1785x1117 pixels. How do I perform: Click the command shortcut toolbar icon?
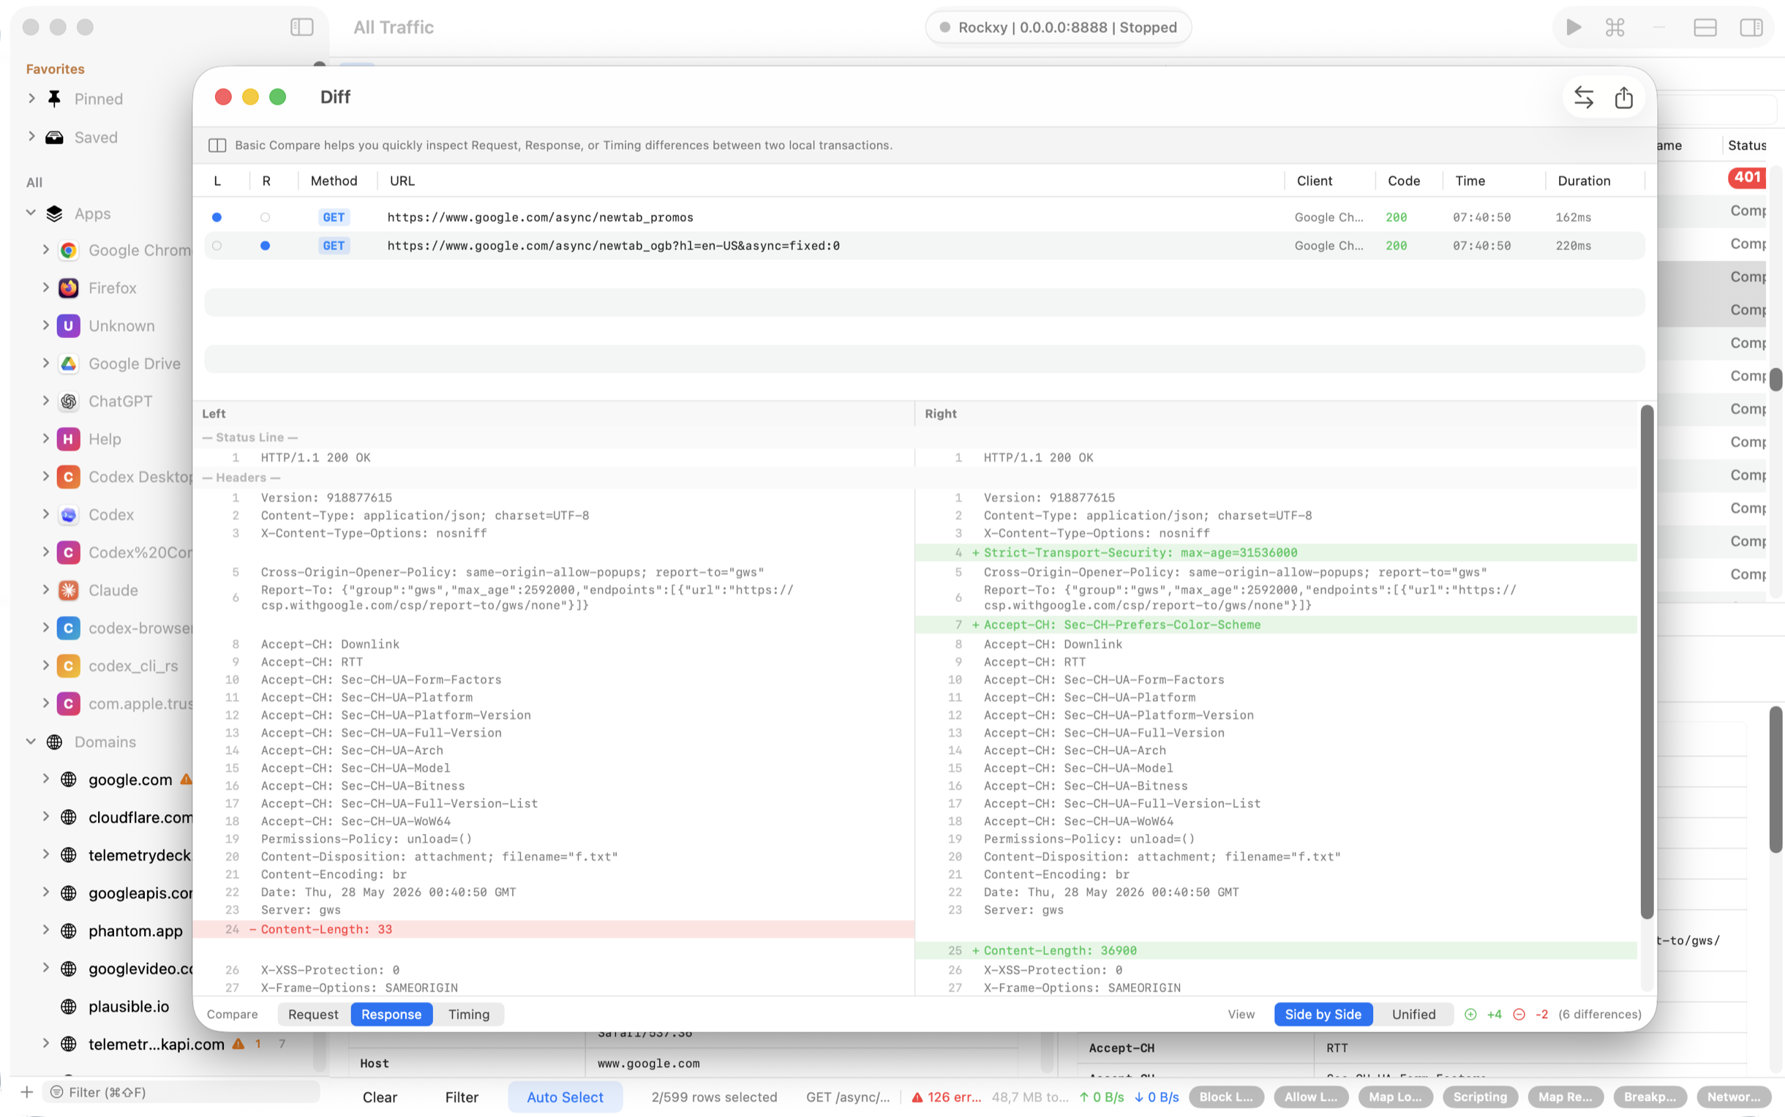click(1615, 27)
